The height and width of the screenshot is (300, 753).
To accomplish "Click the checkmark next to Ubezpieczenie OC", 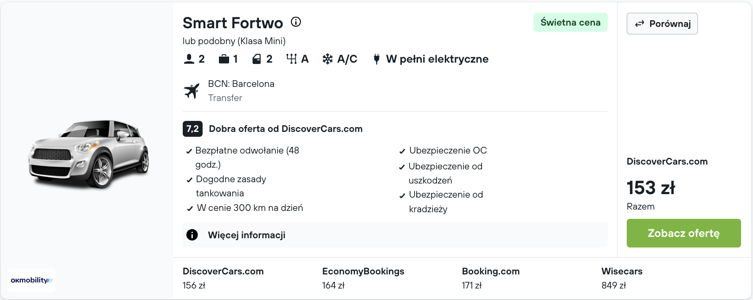I will point(402,151).
